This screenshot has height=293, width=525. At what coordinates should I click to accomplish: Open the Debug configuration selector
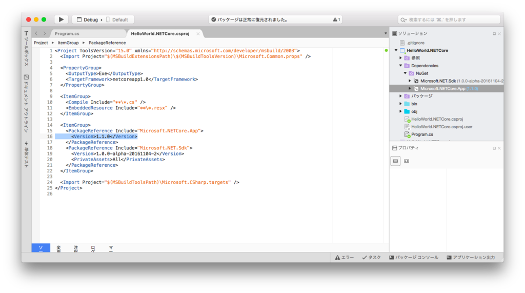coord(87,20)
